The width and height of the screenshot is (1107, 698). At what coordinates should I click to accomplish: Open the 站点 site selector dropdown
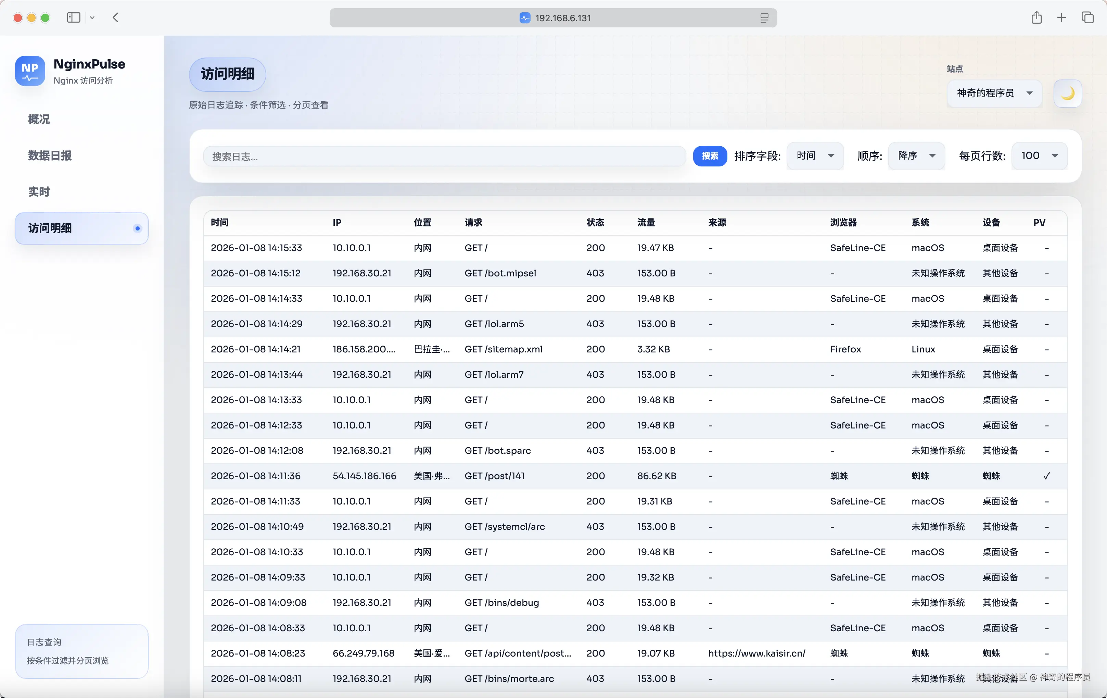(994, 94)
